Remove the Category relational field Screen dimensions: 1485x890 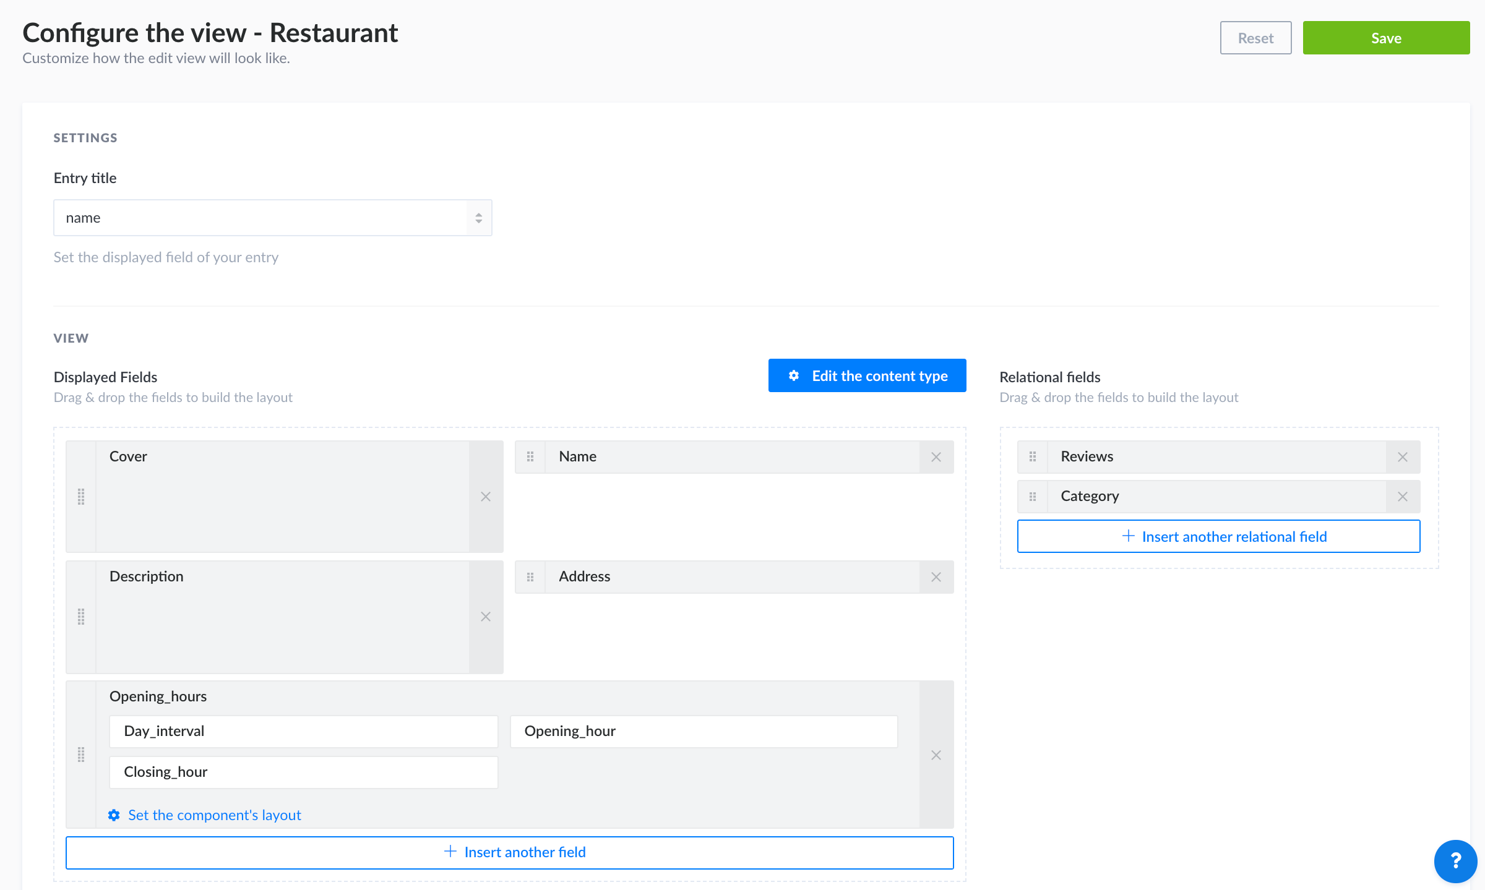(x=1402, y=496)
